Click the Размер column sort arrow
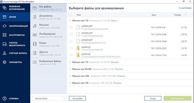 (x=185, y=15)
